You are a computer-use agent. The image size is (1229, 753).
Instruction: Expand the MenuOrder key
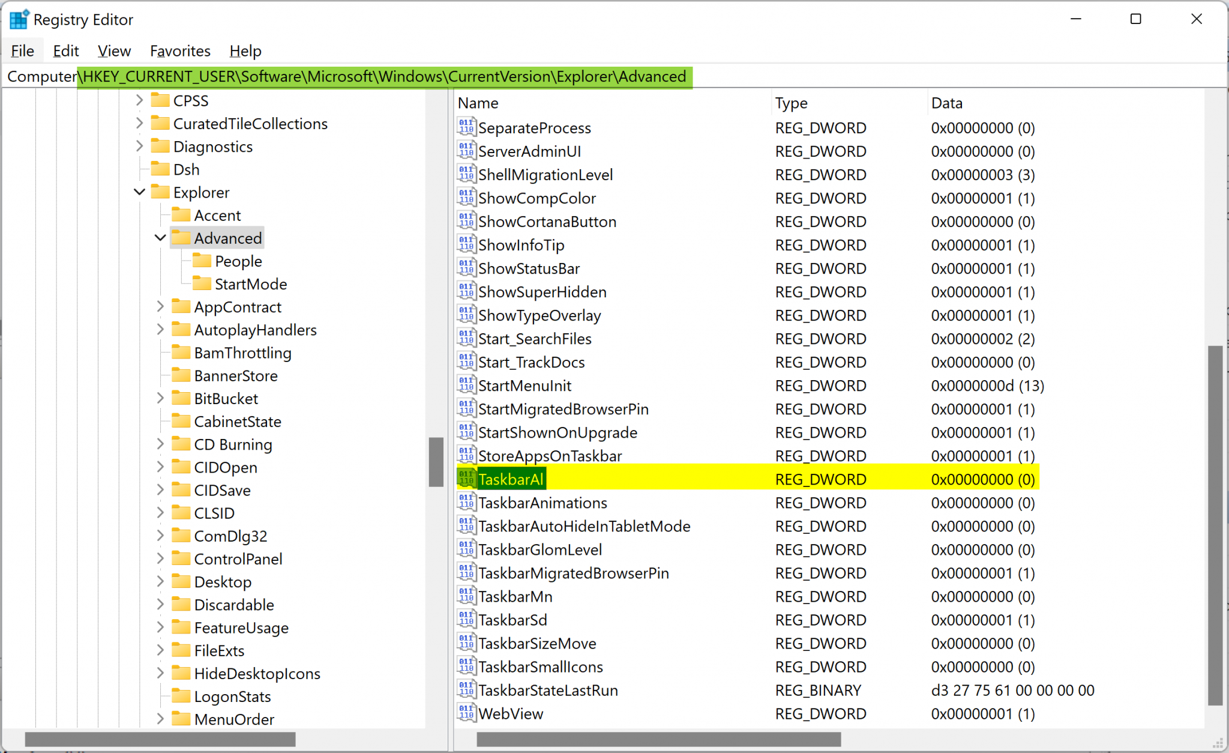(160, 718)
